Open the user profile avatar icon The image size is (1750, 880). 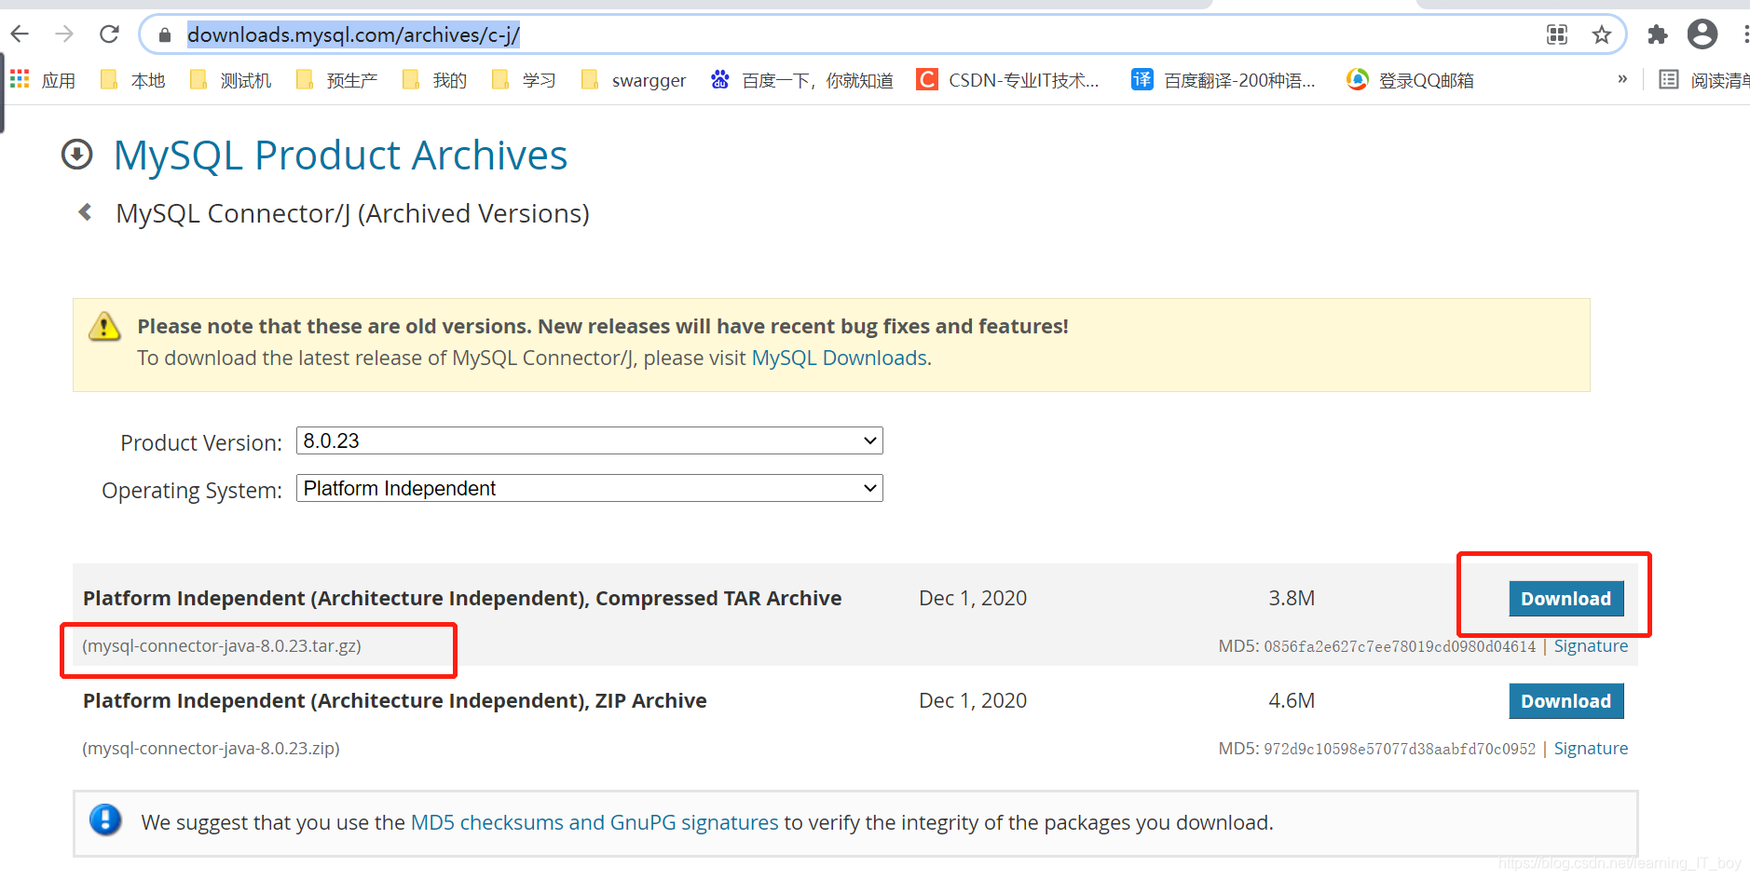[x=1702, y=34]
